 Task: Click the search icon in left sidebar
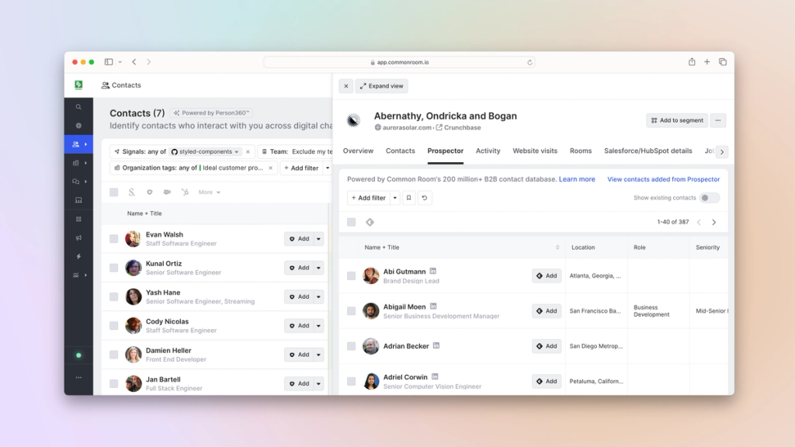(78, 107)
